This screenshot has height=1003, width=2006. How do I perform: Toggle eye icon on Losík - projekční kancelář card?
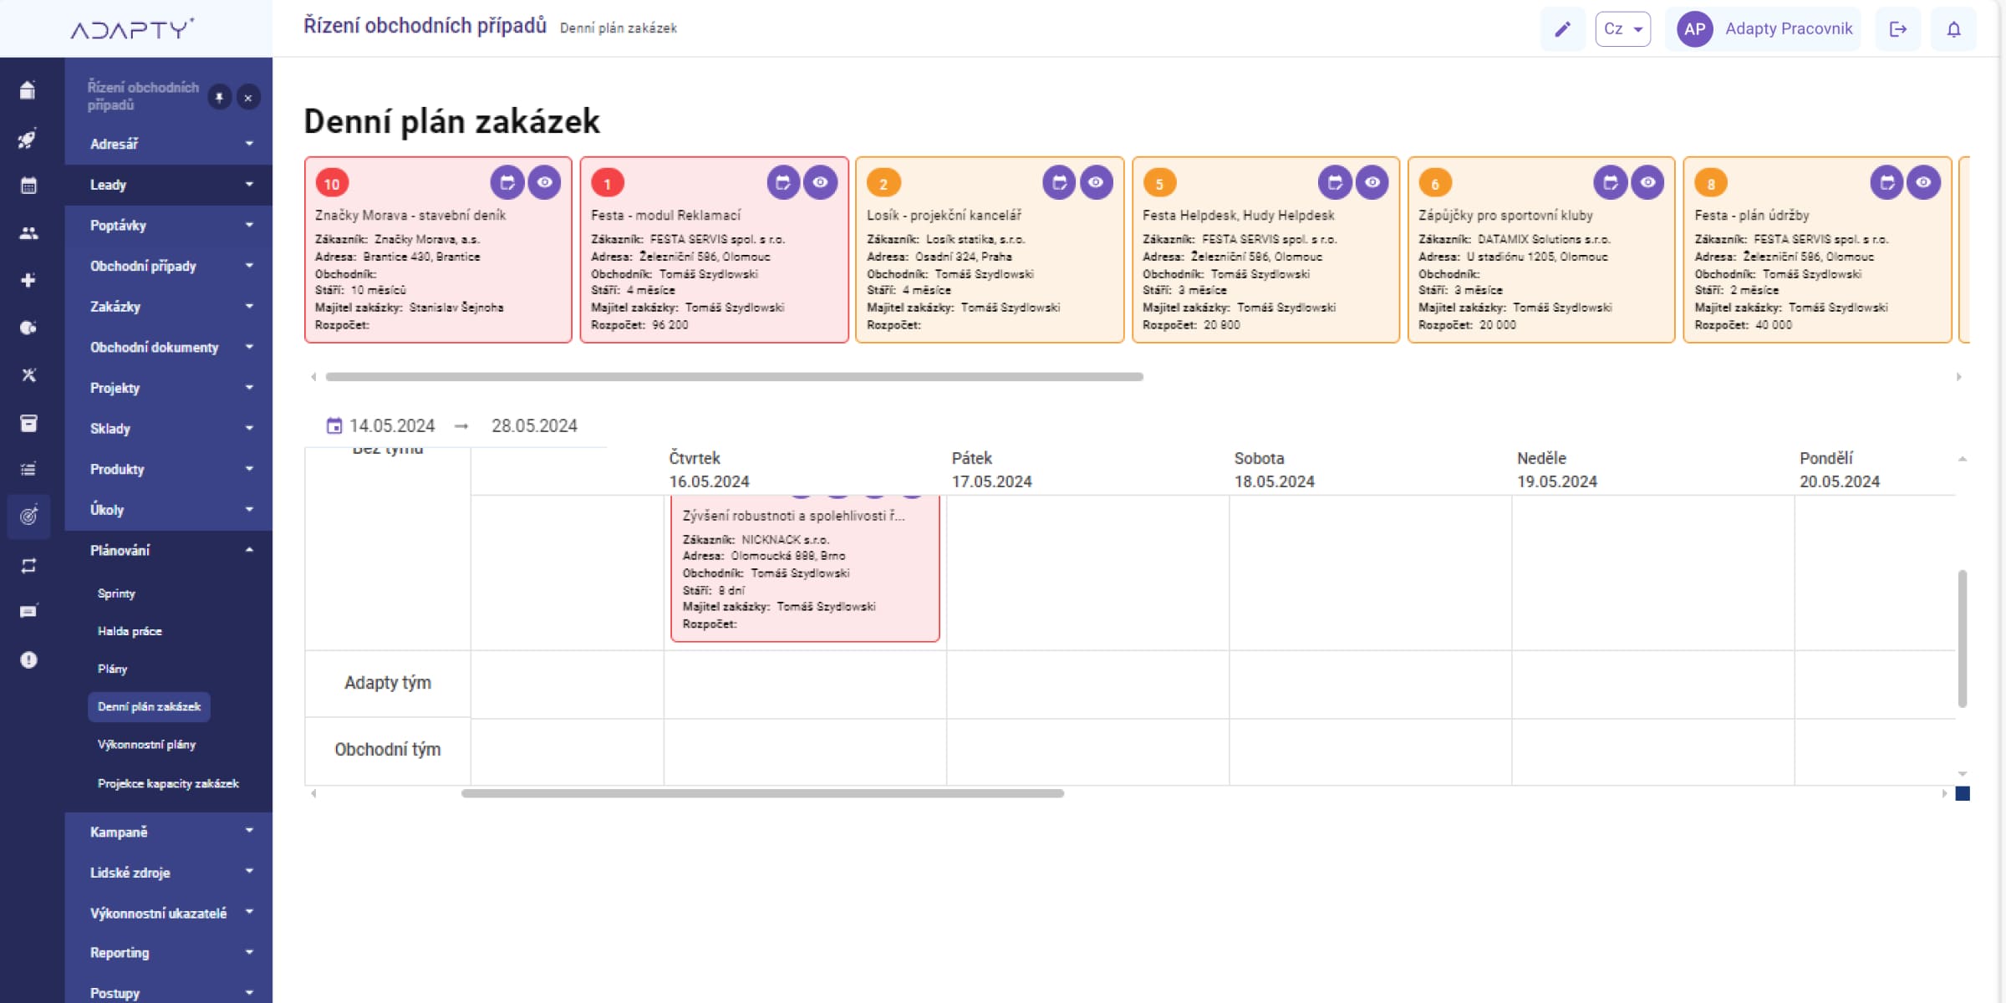(x=1096, y=182)
